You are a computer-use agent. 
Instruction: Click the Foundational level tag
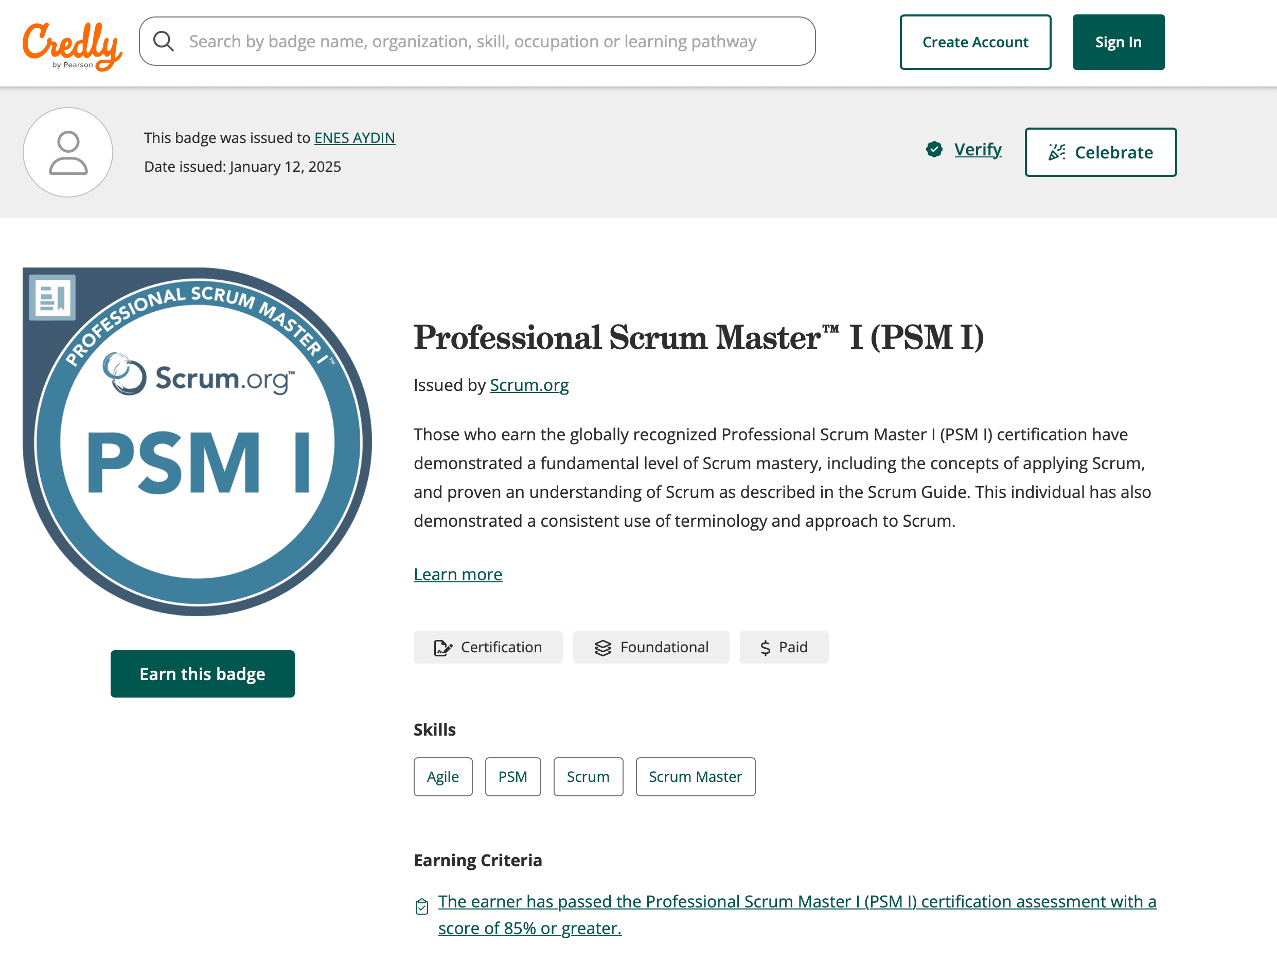[651, 647]
